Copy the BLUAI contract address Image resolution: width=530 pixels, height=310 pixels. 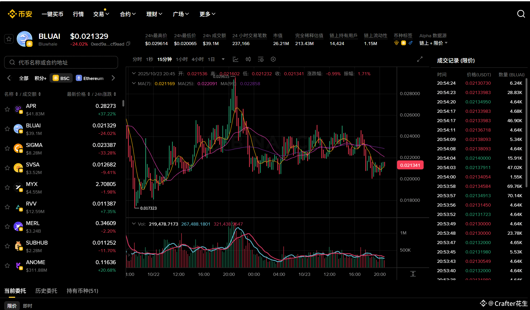[x=128, y=44]
